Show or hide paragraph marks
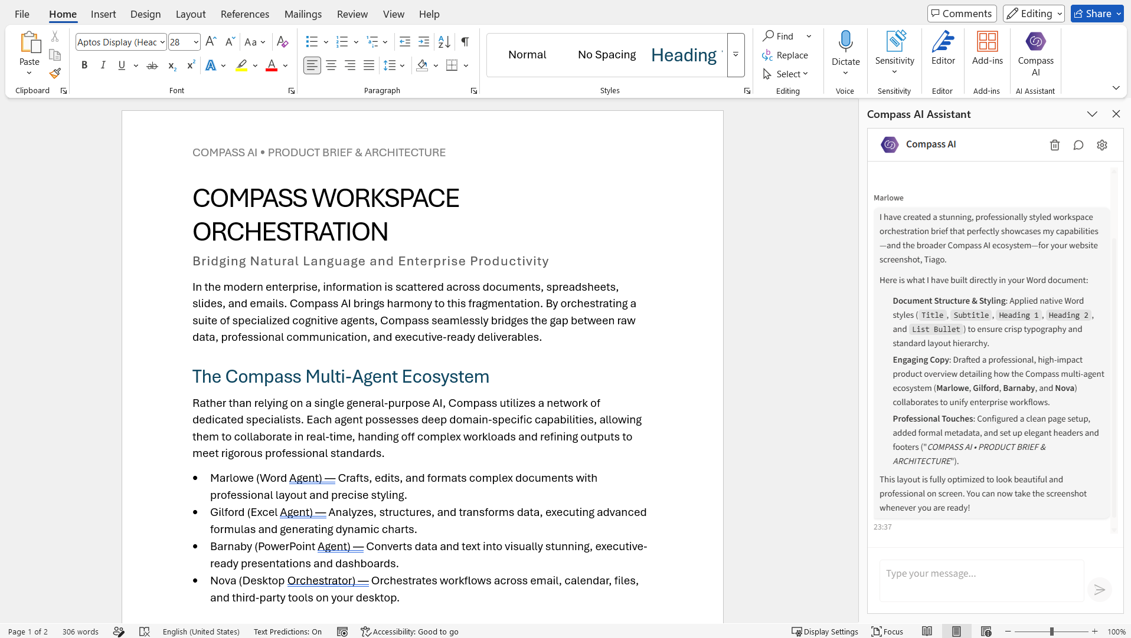 click(465, 42)
